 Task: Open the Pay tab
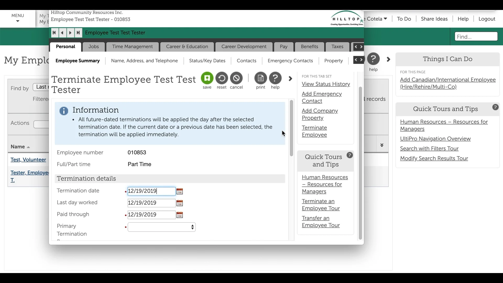click(x=283, y=47)
